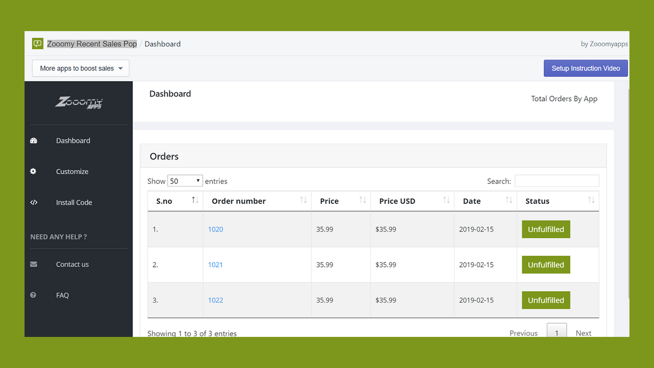The width and height of the screenshot is (654, 368).
Task: Sort by Price USD column arrows
Action: pyautogui.click(x=447, y=200)
